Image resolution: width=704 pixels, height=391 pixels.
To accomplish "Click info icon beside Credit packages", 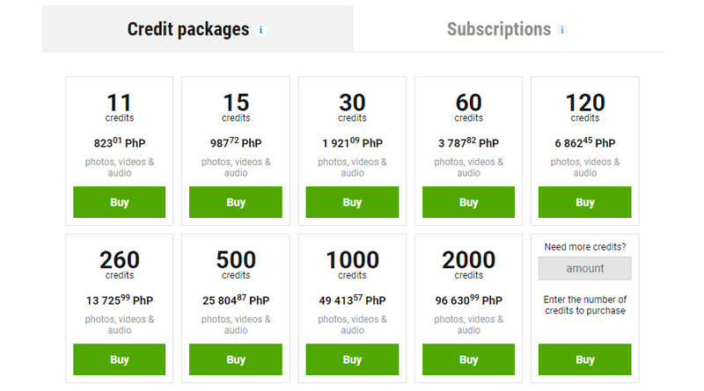I will [260, 30].
